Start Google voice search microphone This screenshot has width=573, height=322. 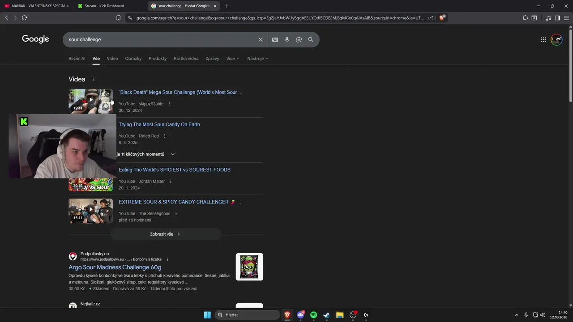(x=287, y=39)
